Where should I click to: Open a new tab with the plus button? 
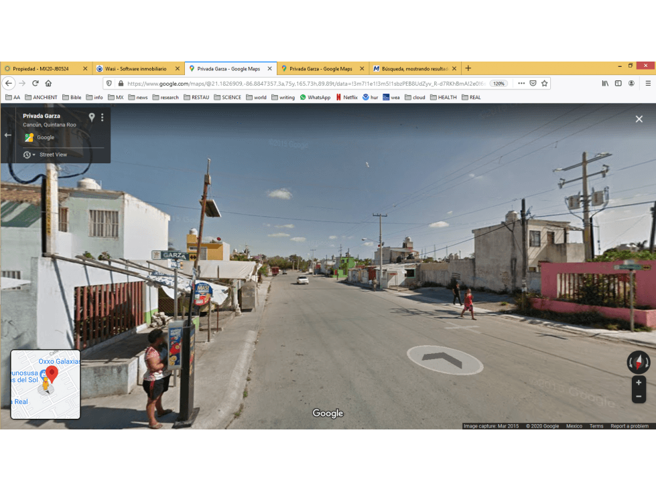468,68
